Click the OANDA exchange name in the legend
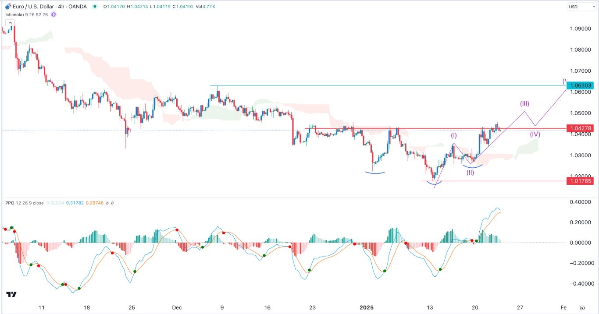This screenshot has width=599, height=314. 77,7
